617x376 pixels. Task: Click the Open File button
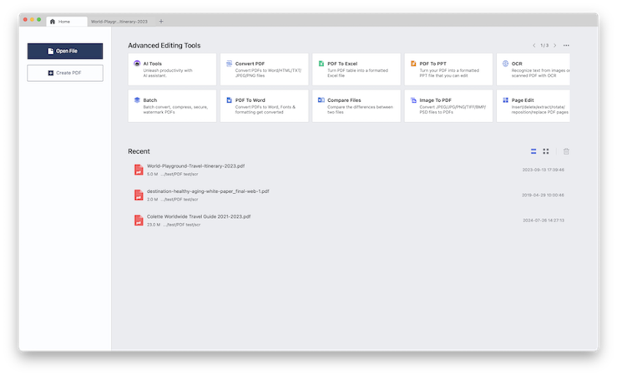[x=65, y=51]
